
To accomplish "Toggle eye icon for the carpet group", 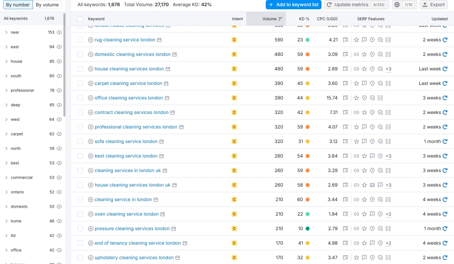I will [59, 134].
